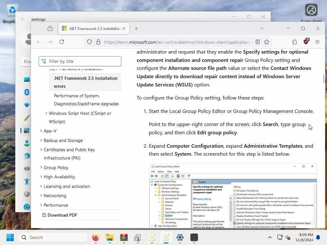Open Time & language icon in Settings
Image resolution: width=327 pixels, height=245 pixels.
point(27,156)
